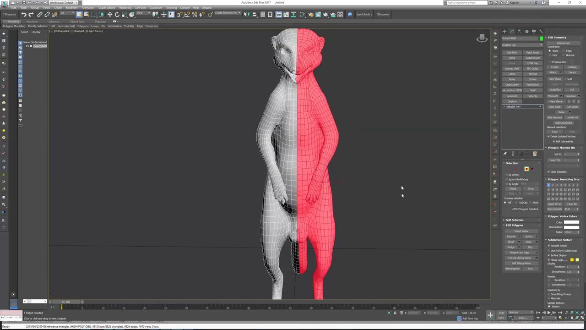Select the Move tool in toolbar
The height and width of the screenshot is (330, 586).
pos(110,14)
